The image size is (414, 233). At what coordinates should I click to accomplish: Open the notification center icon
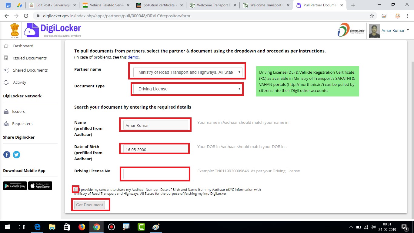click(405, 227)
